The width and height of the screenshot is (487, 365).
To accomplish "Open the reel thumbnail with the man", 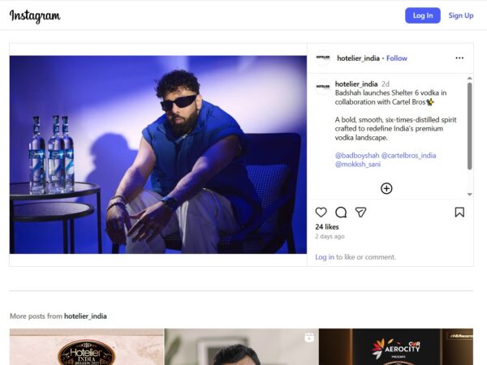I will (x=241, y=347).
